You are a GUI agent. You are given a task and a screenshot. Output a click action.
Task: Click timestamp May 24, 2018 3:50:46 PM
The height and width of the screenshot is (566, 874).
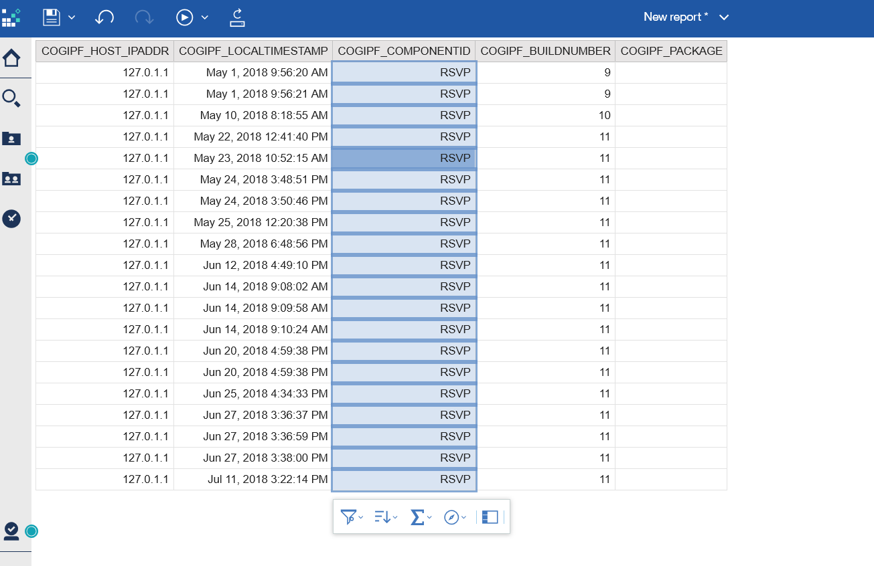click(x=264, y=201)
